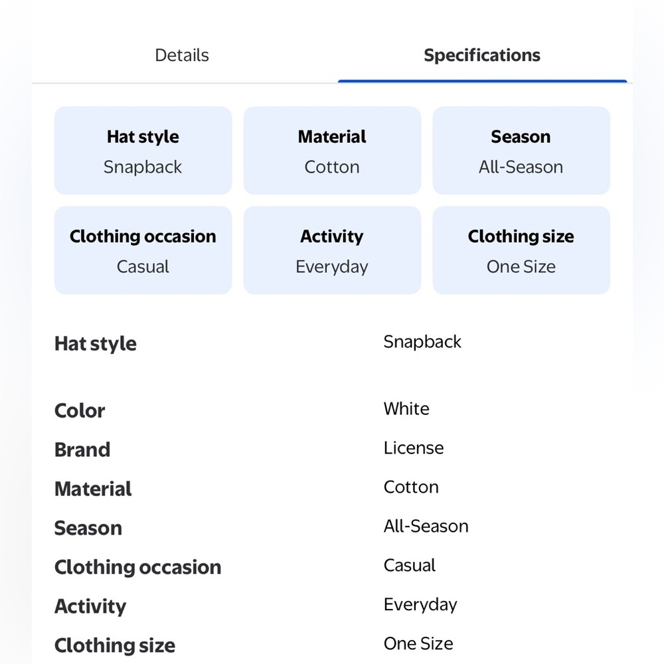664x664 pixels.
Task: Switch to the Details tab
Action: click(x=182, y=56)
